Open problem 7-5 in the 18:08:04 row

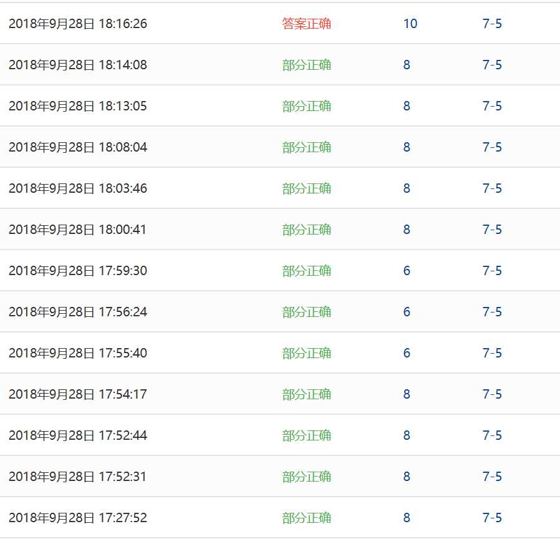tap(492, 147)
